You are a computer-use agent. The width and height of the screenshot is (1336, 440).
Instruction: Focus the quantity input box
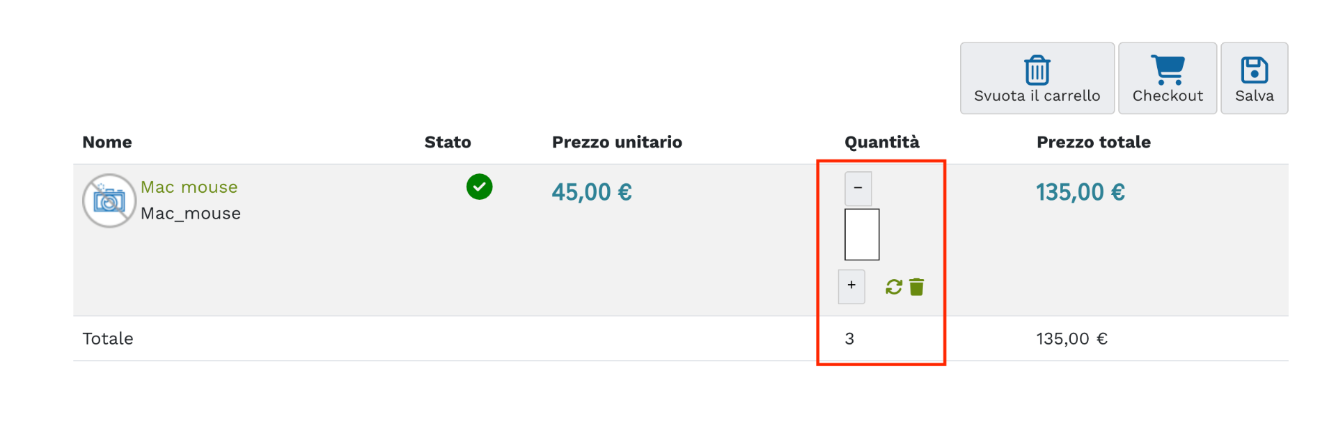click(862, 235)
